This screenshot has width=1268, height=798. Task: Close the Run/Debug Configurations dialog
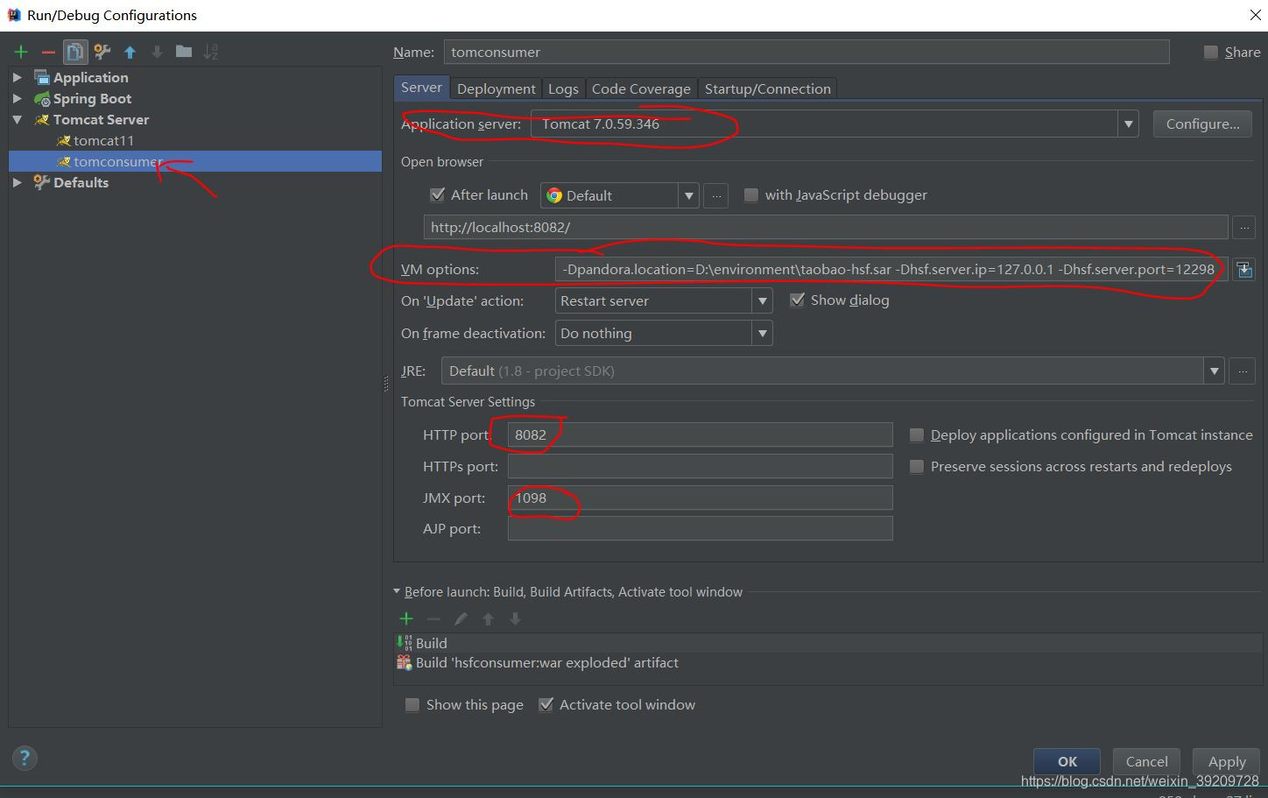pos(1253,15)
